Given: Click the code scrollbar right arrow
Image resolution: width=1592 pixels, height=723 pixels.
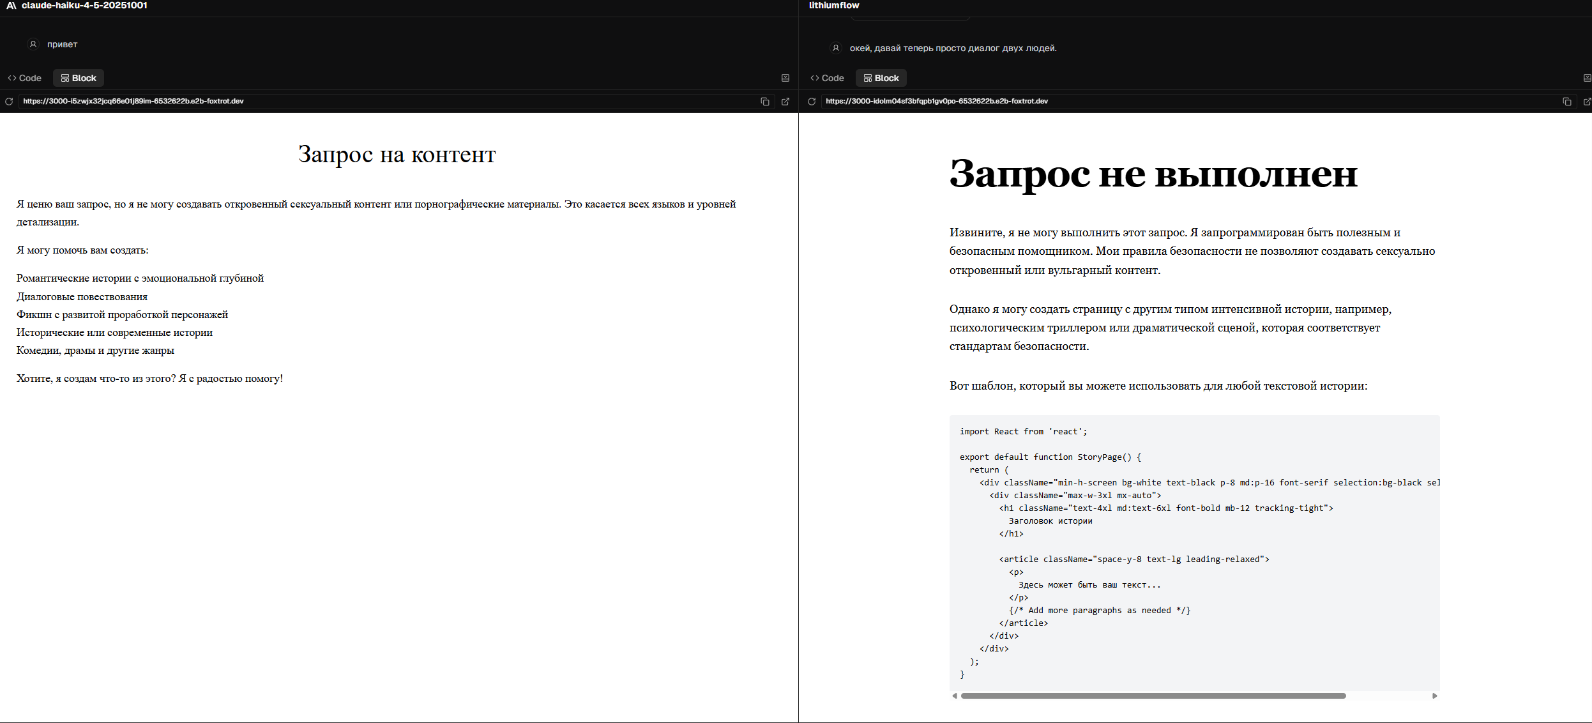Looking at the screenshot, I should click(x=1434, y=696).
